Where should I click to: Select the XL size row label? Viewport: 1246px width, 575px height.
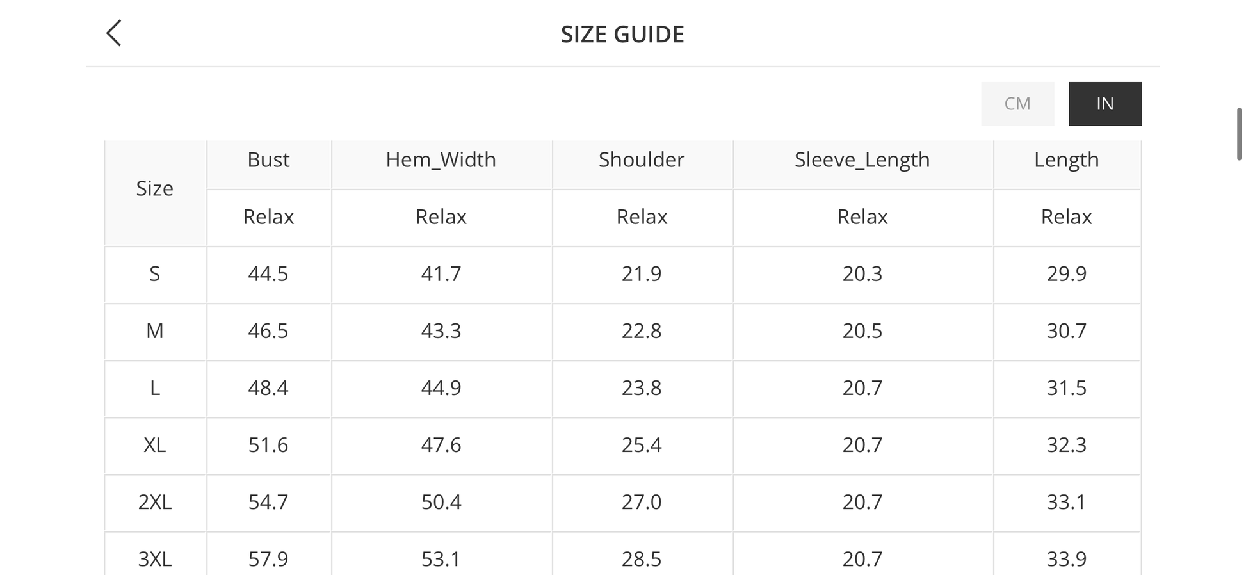coord(154,445)
